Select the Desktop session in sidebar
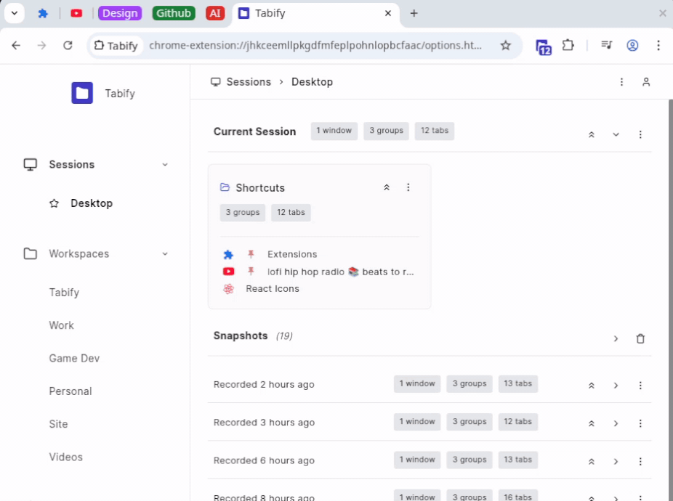 (x=91, y=203)
